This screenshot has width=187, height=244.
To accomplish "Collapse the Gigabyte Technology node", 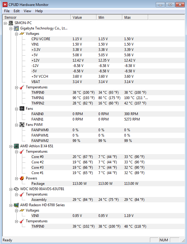I will click(x=11, y=29).
